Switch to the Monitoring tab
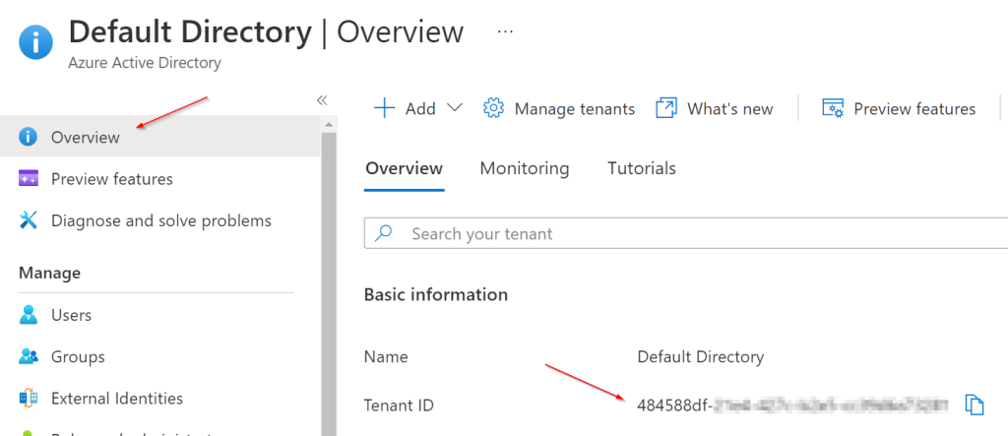The width and height of the screenshot is (1008, 436). click(x=524, y=168)
